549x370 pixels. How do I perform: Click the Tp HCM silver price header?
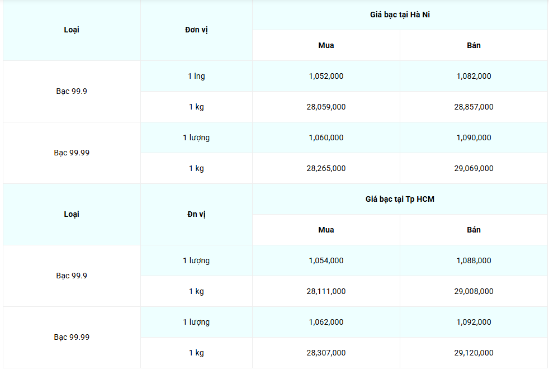tap(400, 199)
